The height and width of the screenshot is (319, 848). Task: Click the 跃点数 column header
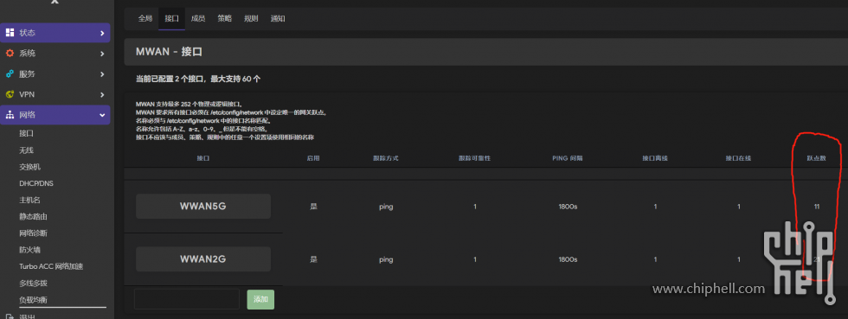[x=817, y=158]
